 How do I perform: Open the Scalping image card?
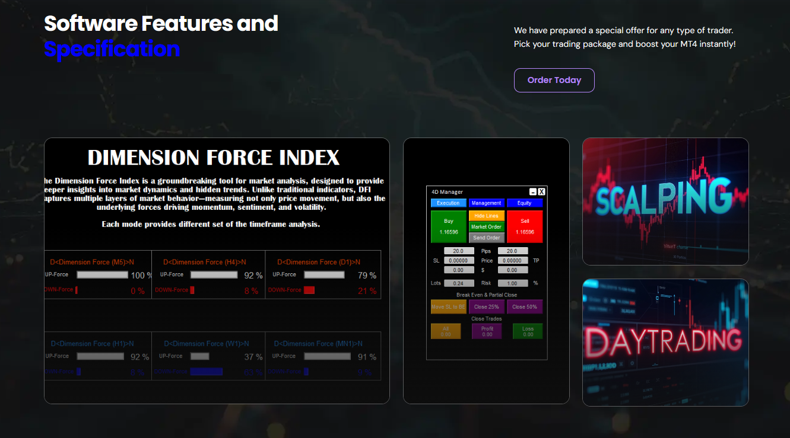665,202
